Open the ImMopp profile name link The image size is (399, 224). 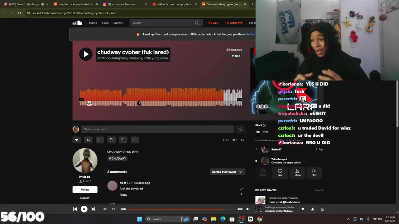[x=84, y=177]
